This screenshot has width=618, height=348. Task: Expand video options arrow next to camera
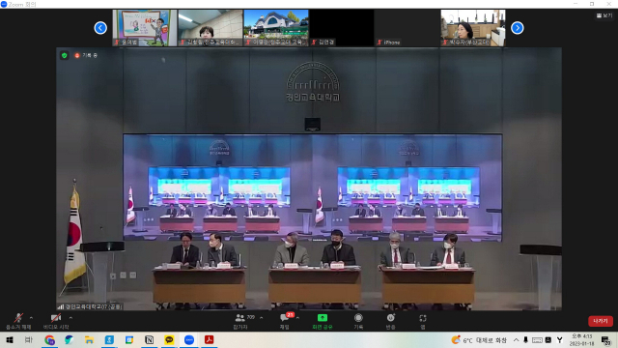(70, 318)
